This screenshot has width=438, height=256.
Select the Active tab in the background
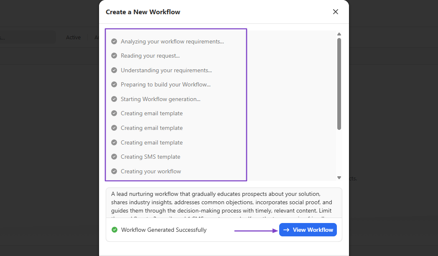coord(73,38)
